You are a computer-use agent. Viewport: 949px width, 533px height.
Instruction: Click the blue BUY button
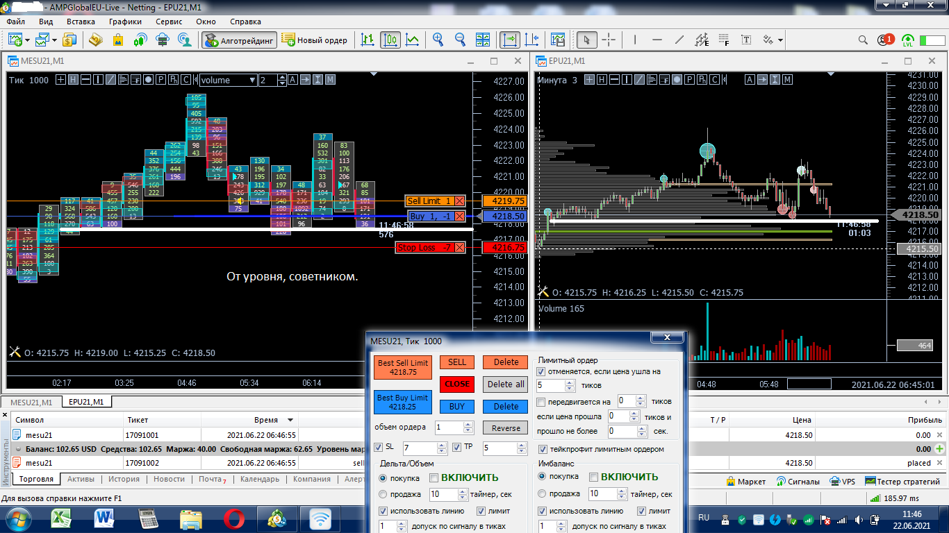(457, 406)
